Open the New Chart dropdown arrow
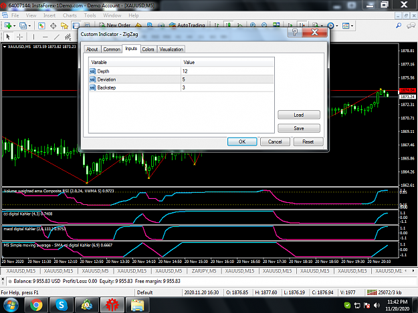This screenshot has width=418, height=313. (x=14, y=26)
